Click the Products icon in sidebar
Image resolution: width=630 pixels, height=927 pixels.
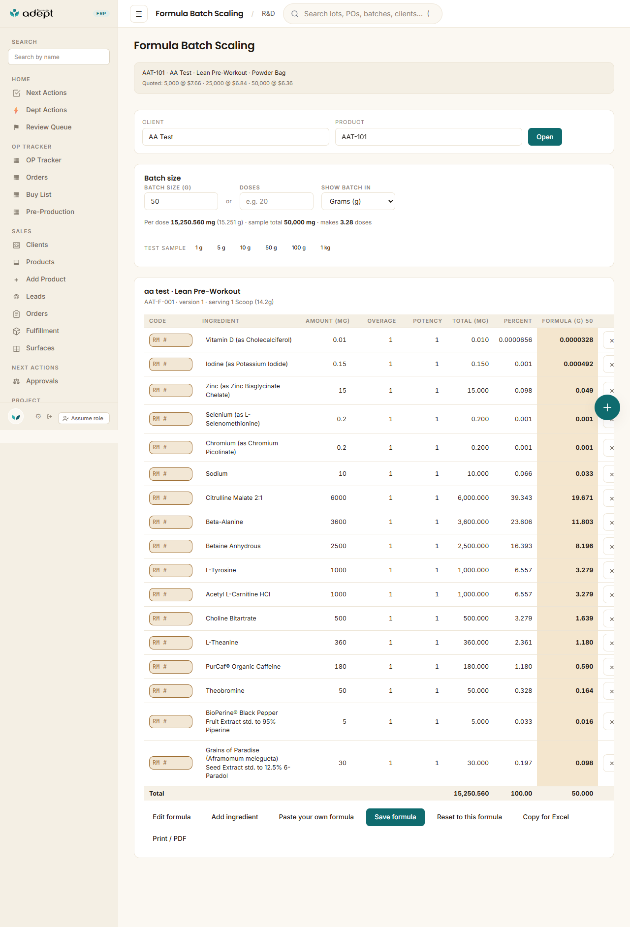(x=16, y=262)
